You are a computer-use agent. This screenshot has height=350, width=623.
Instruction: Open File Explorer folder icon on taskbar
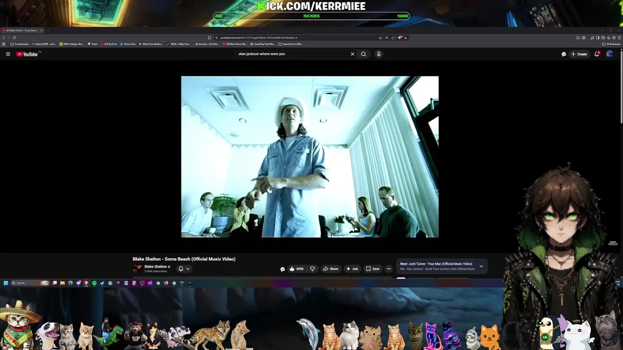click(x=62, y=283)
